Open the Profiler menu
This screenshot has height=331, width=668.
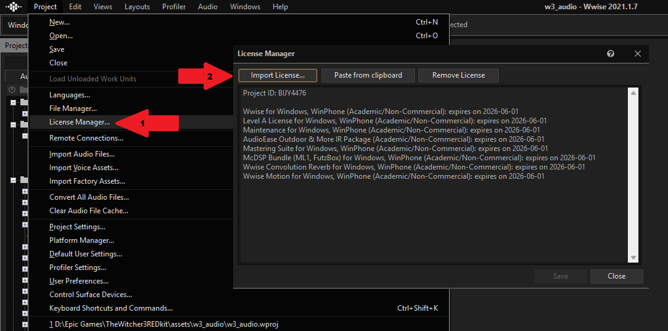174,7
